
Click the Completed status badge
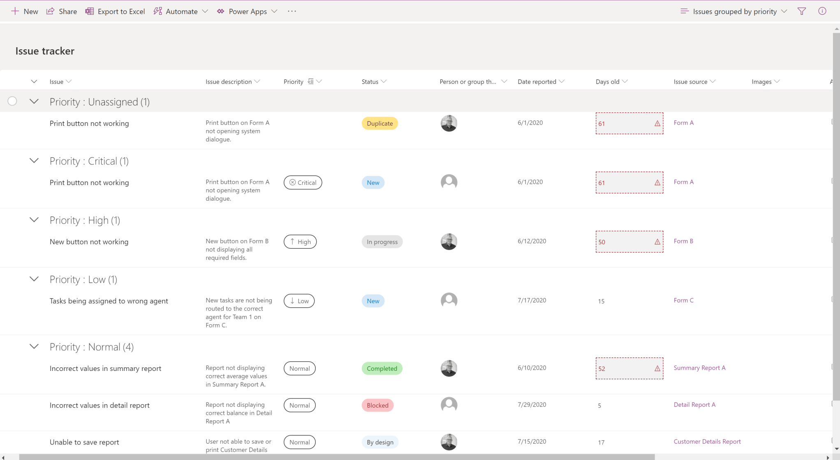[382, 368]
